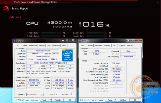
Task: Open Tools dropdown arrow in left CPU-Z
Action: point(50,100)
